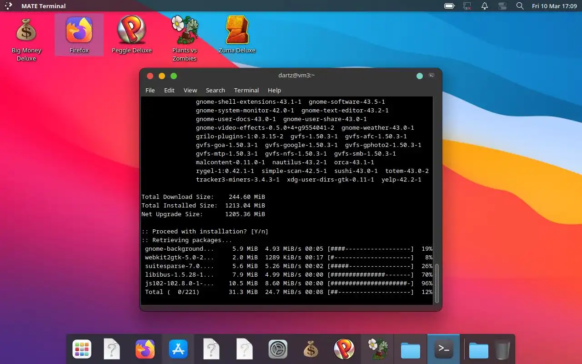Click the MATE Terminal top bar label

click(x=44, y=6)
